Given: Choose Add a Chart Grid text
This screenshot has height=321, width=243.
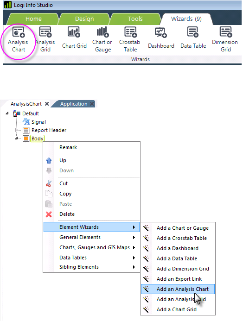Looking at the screenshot, I should tap(176, 309).
